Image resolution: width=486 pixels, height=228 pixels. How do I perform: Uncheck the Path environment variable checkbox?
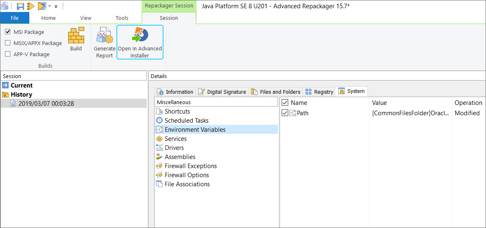[285, 113]
